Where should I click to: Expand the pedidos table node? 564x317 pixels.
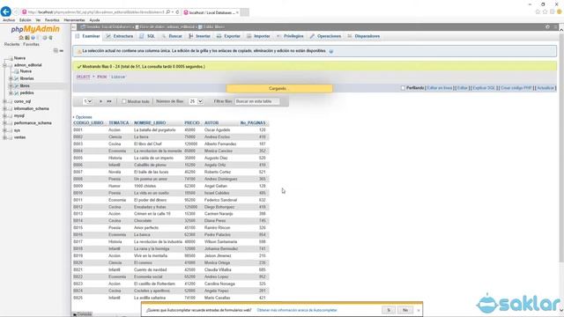pos(11,92)
